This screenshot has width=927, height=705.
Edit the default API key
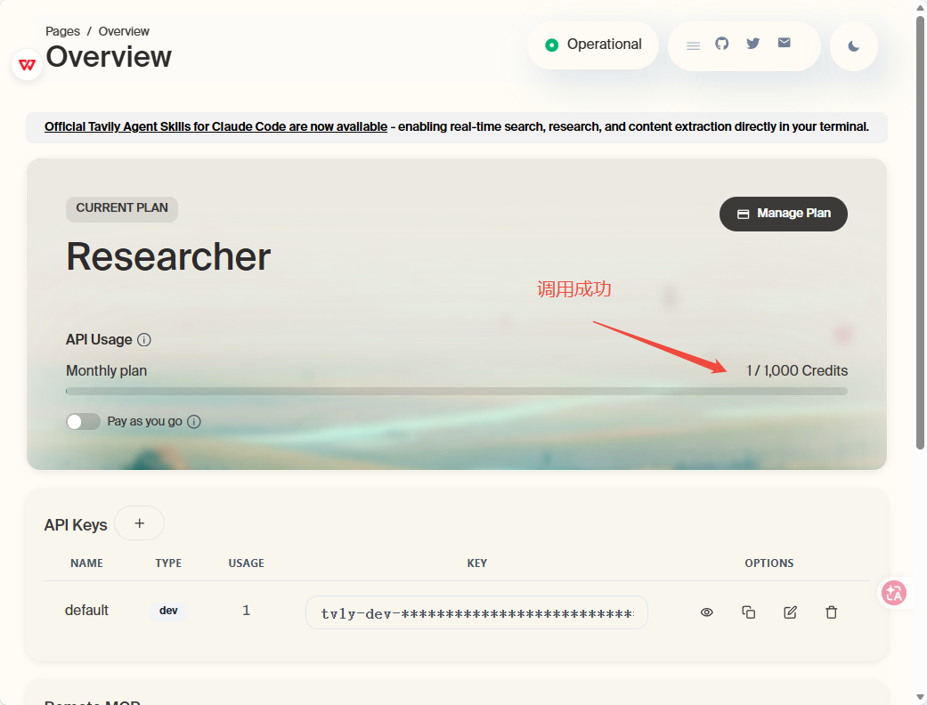tap(791, 612)
